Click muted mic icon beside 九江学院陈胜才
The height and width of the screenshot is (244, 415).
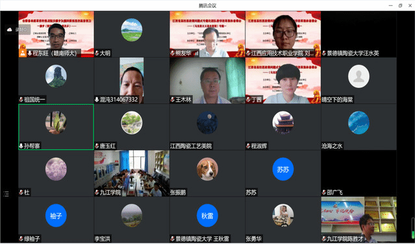click(x=324, y=239)
